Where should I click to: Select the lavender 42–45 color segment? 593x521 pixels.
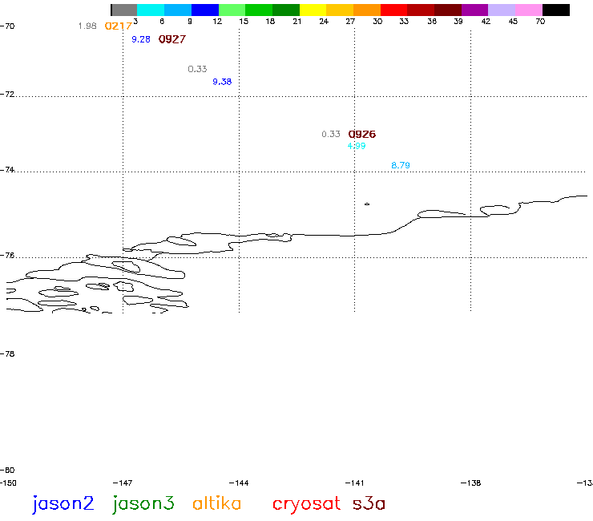(x=502, y=10)
